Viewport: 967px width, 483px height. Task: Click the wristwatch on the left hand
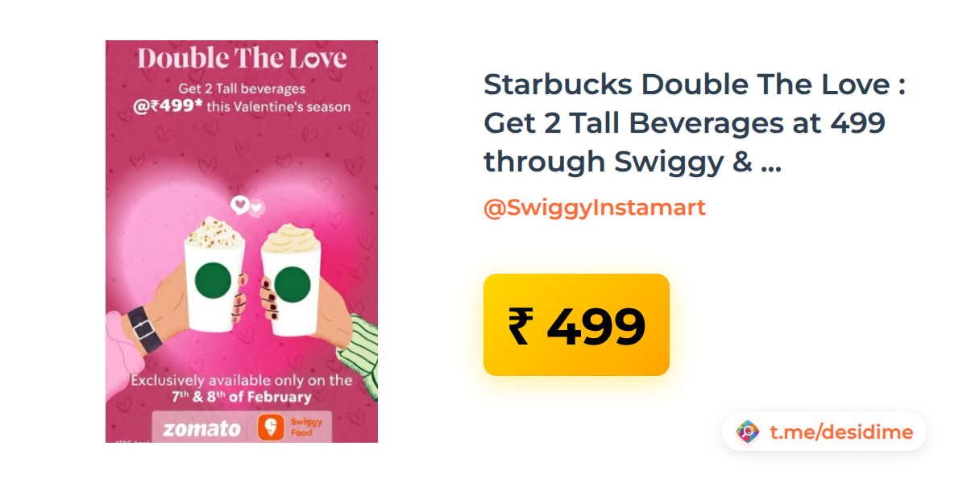tap(143, 328)
